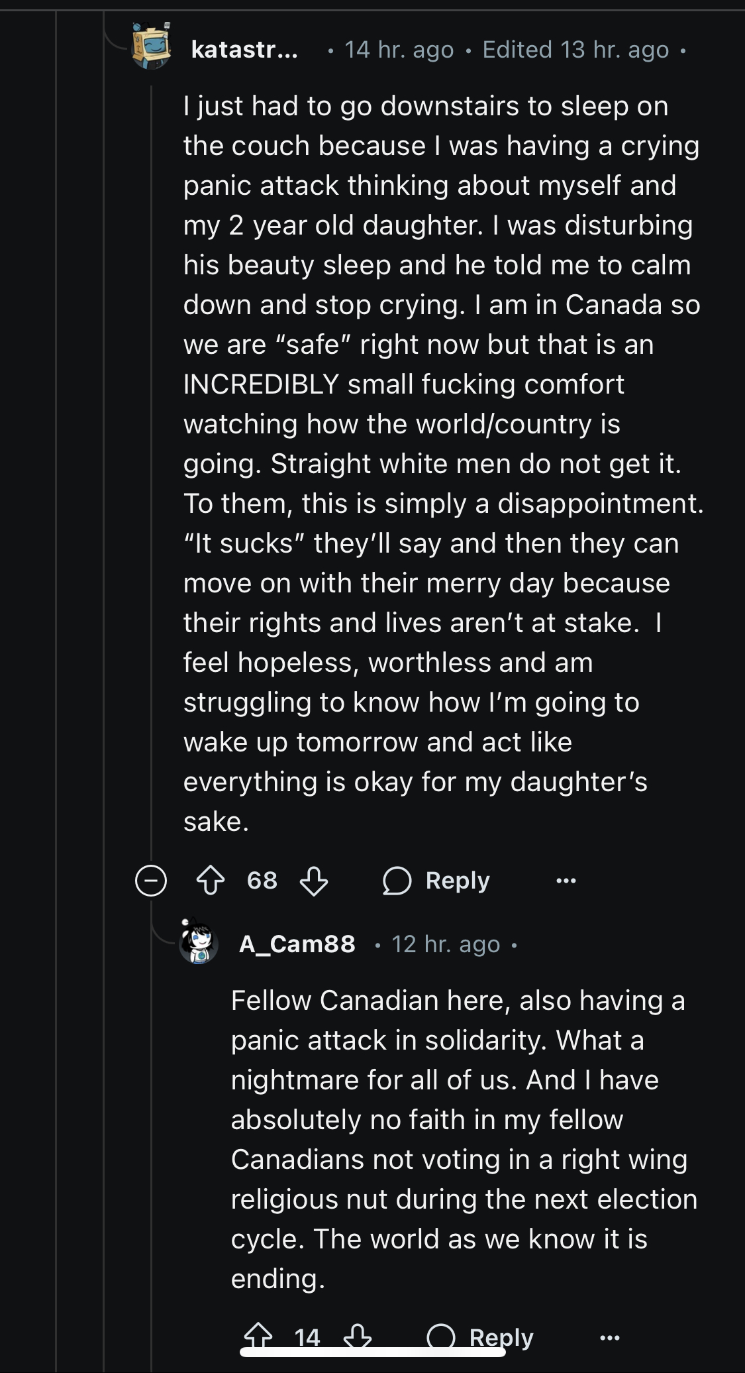The image size is (745, 1373).
Task: Tap the '12 hr. ago' timestamp
Action: coord(446,944)
